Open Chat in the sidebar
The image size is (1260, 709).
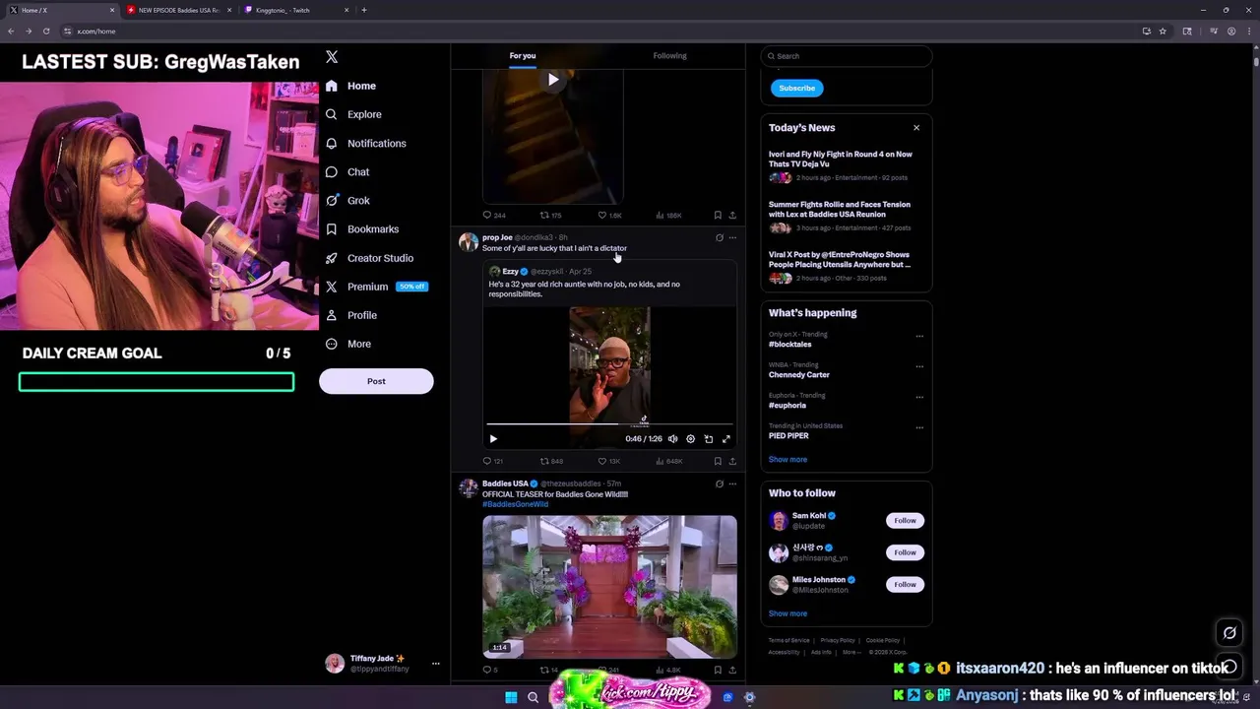click(x=347, y=172)
